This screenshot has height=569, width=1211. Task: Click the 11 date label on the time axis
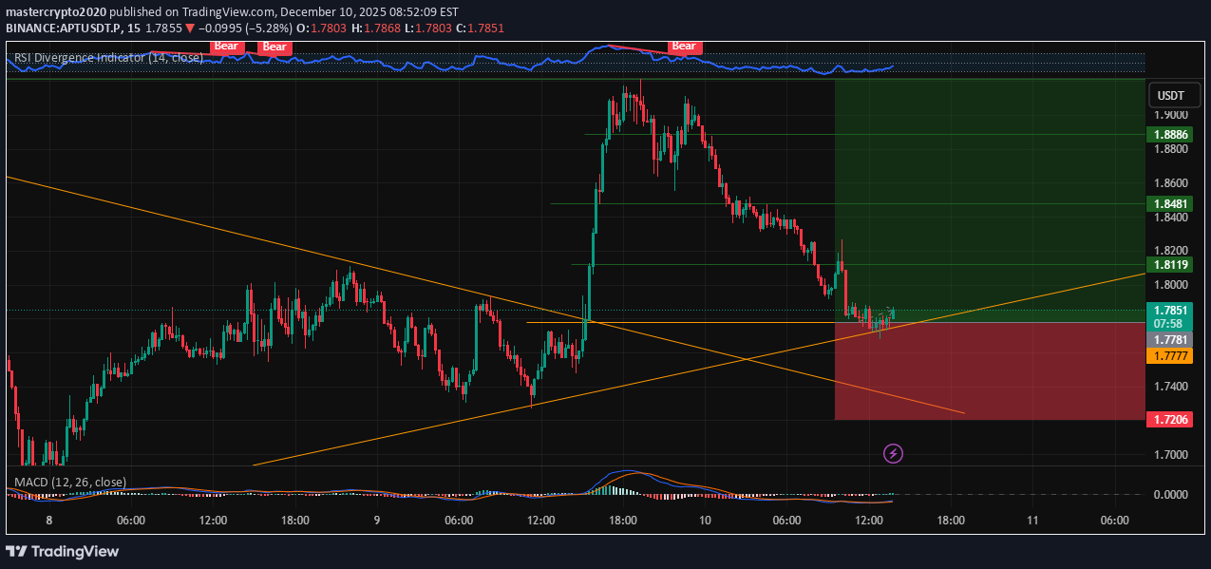(x=1032, y=521)
